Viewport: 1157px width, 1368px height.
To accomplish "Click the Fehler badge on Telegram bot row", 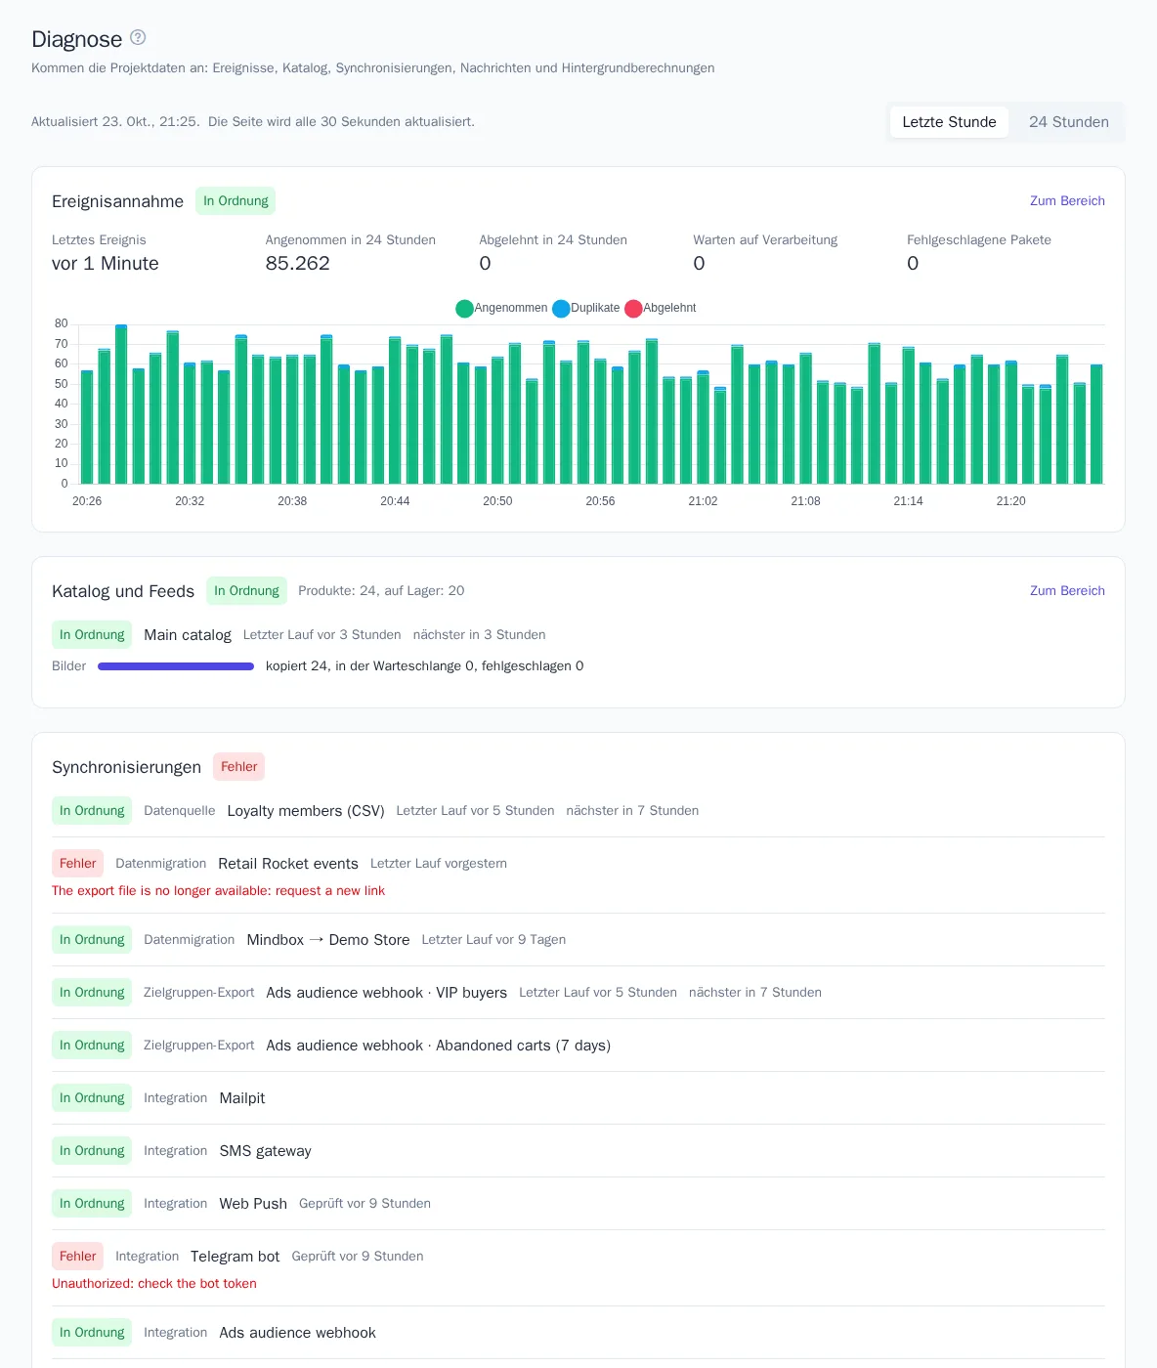I will (x=77, y=1257).
